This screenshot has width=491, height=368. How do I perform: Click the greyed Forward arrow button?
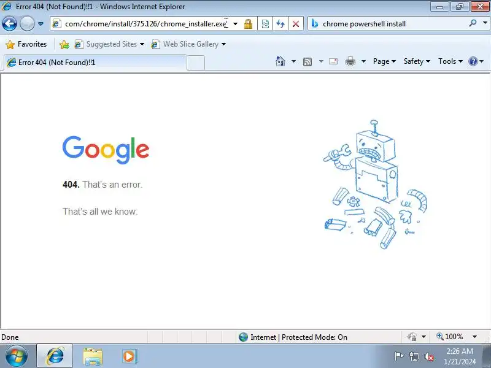27,24
